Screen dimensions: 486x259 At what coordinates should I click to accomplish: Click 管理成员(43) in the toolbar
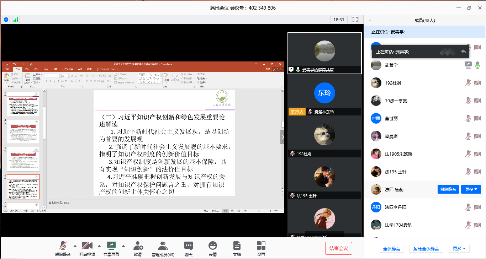163,248
